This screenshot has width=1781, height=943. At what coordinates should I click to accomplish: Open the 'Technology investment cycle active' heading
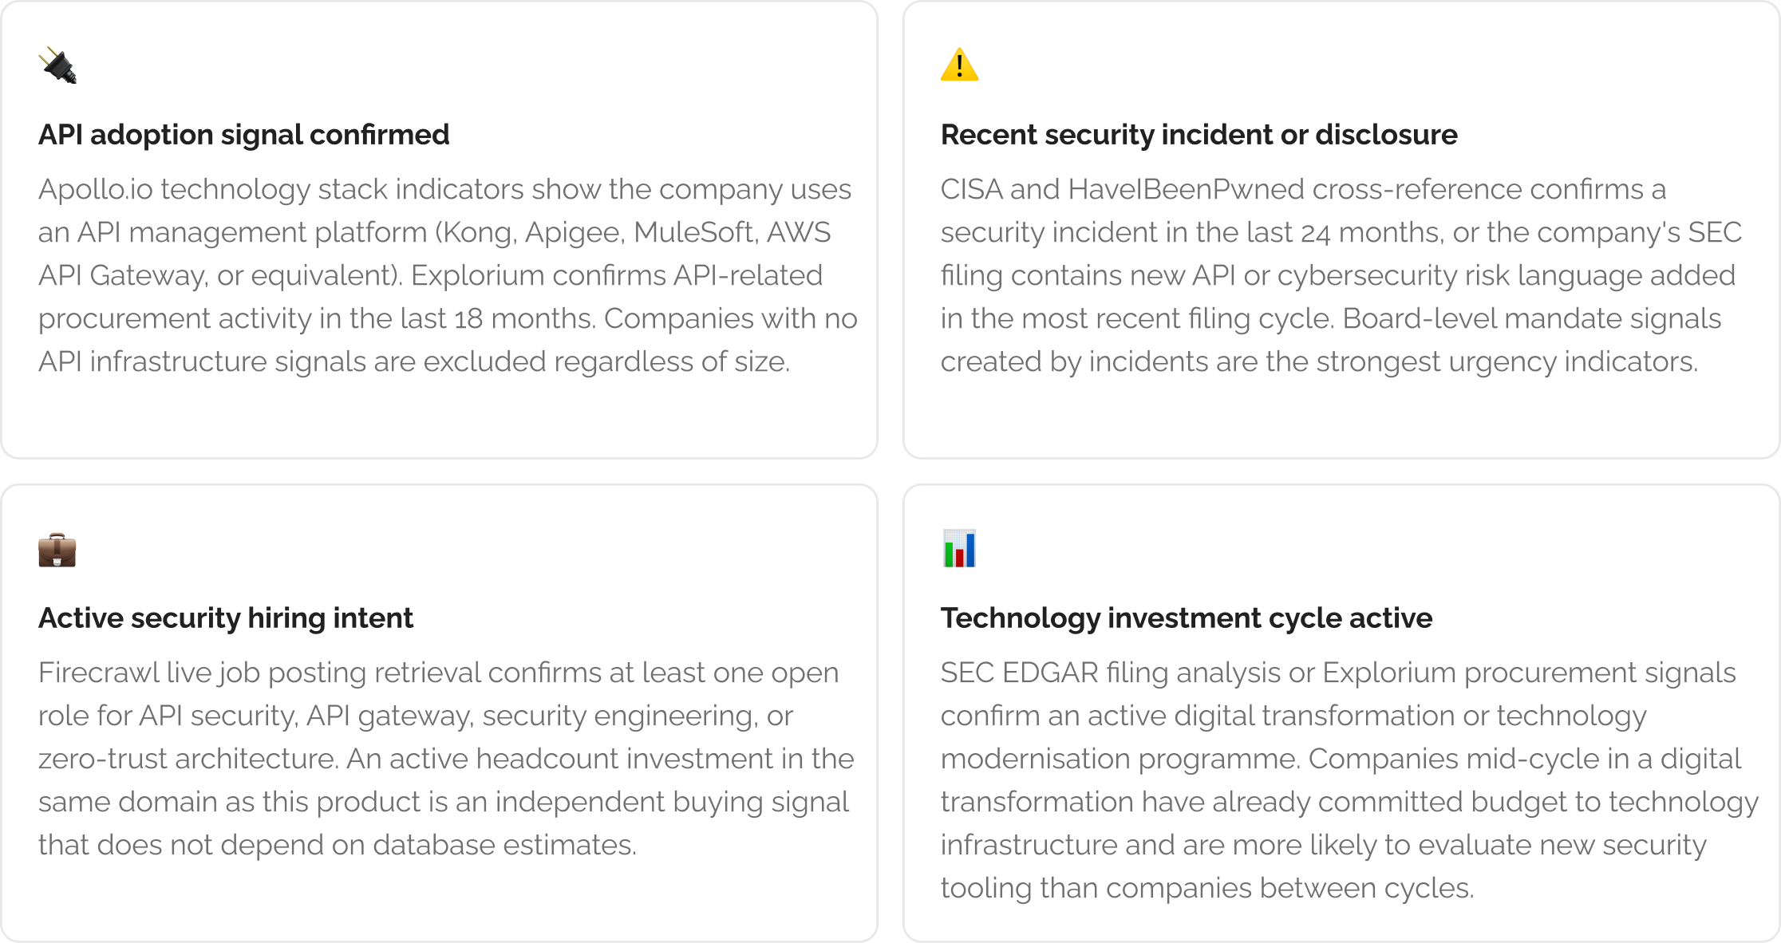click(1187, 618)
